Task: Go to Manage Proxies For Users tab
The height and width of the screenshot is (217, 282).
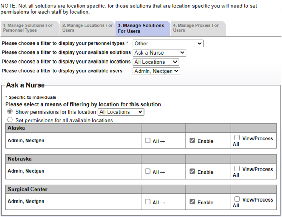Action: coord(198,28)
